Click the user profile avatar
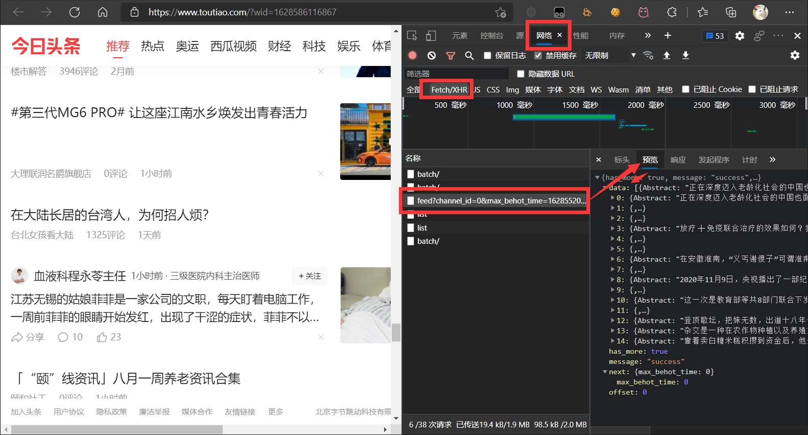This screenshot has height=435, width=808. pos(761,12)
